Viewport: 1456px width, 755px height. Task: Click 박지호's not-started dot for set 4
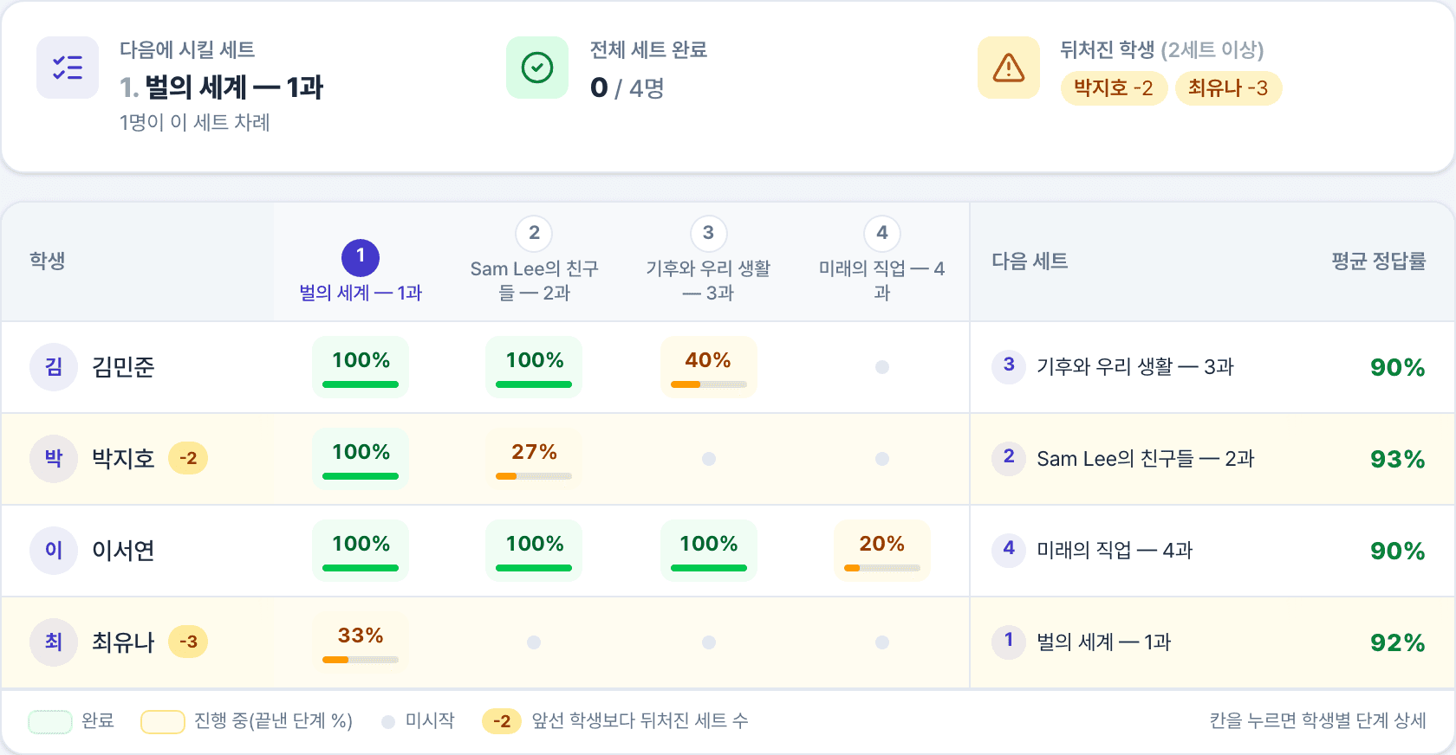pyautogui.click(x=882, y=459)
